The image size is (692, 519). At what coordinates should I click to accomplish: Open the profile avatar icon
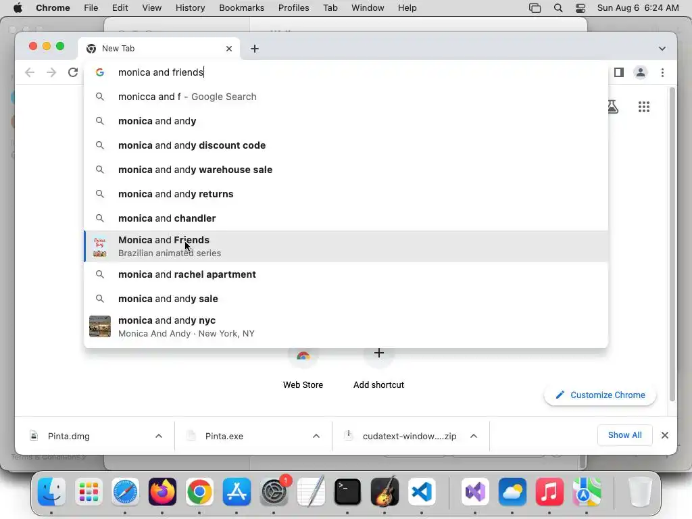[641, 72]
